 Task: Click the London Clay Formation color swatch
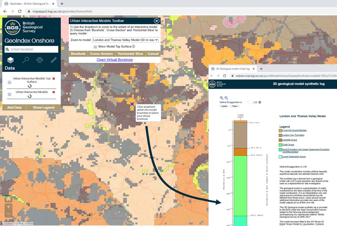280,135
